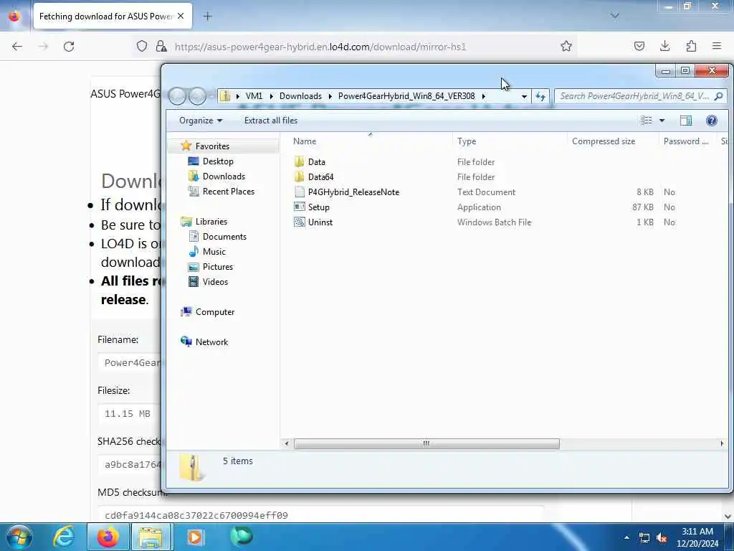The height and width of the screenshot is (551, 734).
Task: Click Downloads in the Explorer breadcrumb
Action: tap(300, 96)
